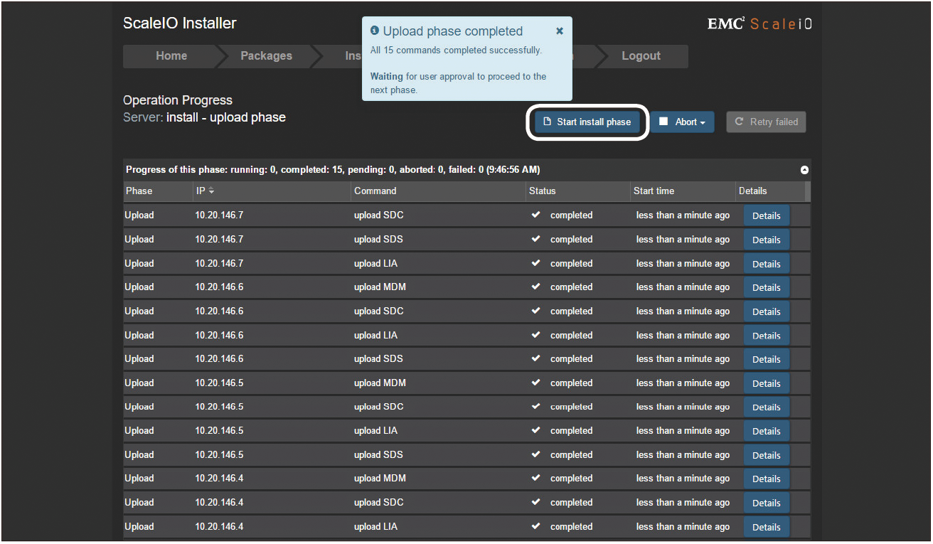
Task: Open Details for upload SDC on 10.20.146.6
Action: pos(767,311)
